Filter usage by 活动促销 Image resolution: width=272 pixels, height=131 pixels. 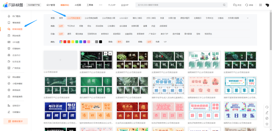99,26
